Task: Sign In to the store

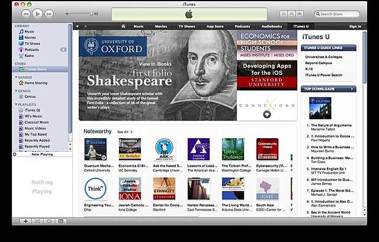Action: [x=355, y=26]
